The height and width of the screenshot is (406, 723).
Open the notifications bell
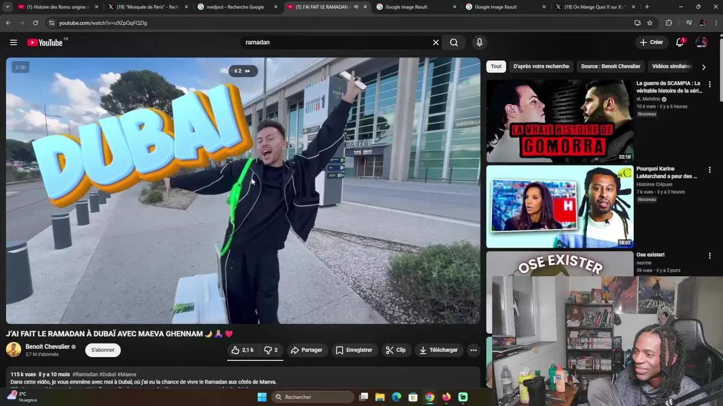[680, 42]
